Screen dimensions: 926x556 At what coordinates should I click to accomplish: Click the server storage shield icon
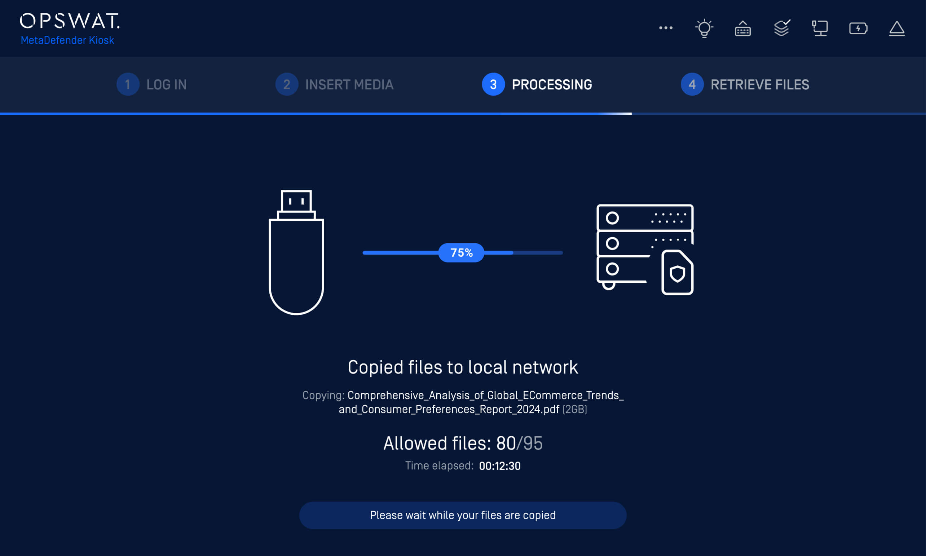645,249
